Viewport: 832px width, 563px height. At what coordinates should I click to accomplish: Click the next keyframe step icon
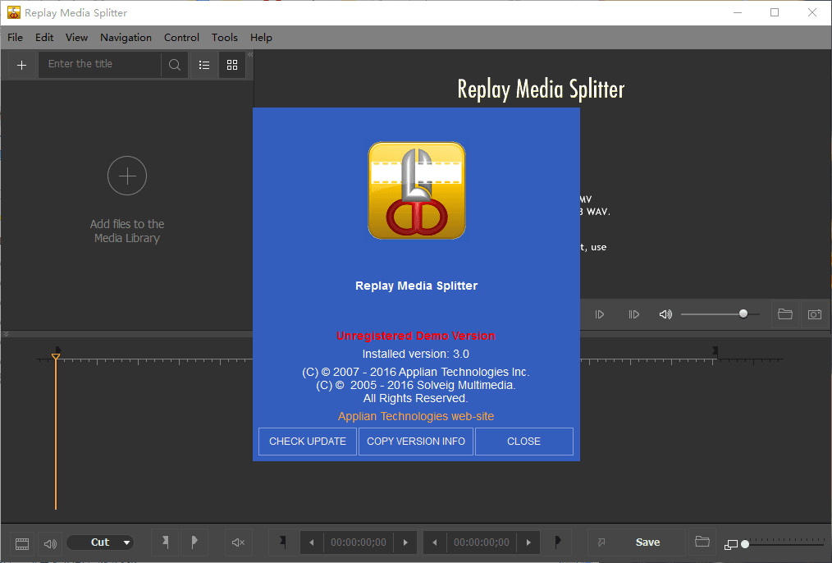634,314
